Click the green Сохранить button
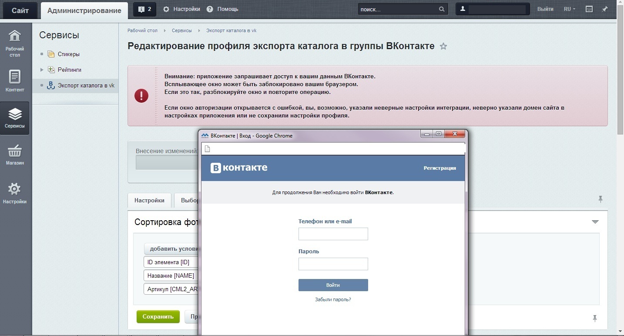 point(158,317)
